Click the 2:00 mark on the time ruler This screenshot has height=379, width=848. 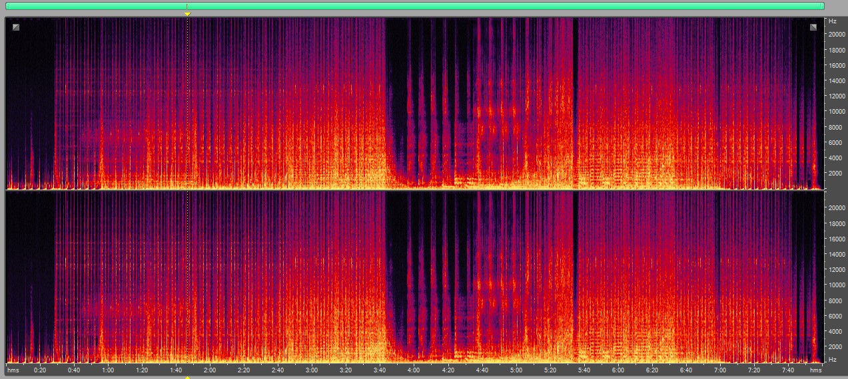210,370
